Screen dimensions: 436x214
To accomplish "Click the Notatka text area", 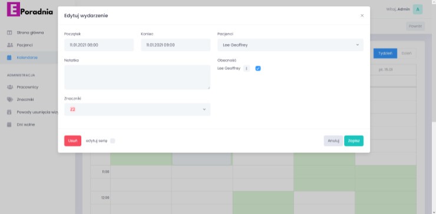I will coord(137,77).
